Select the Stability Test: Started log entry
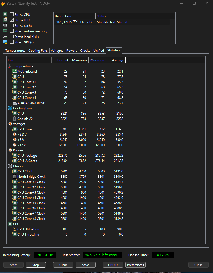This screenshot has height=273, width=213. 112,22
